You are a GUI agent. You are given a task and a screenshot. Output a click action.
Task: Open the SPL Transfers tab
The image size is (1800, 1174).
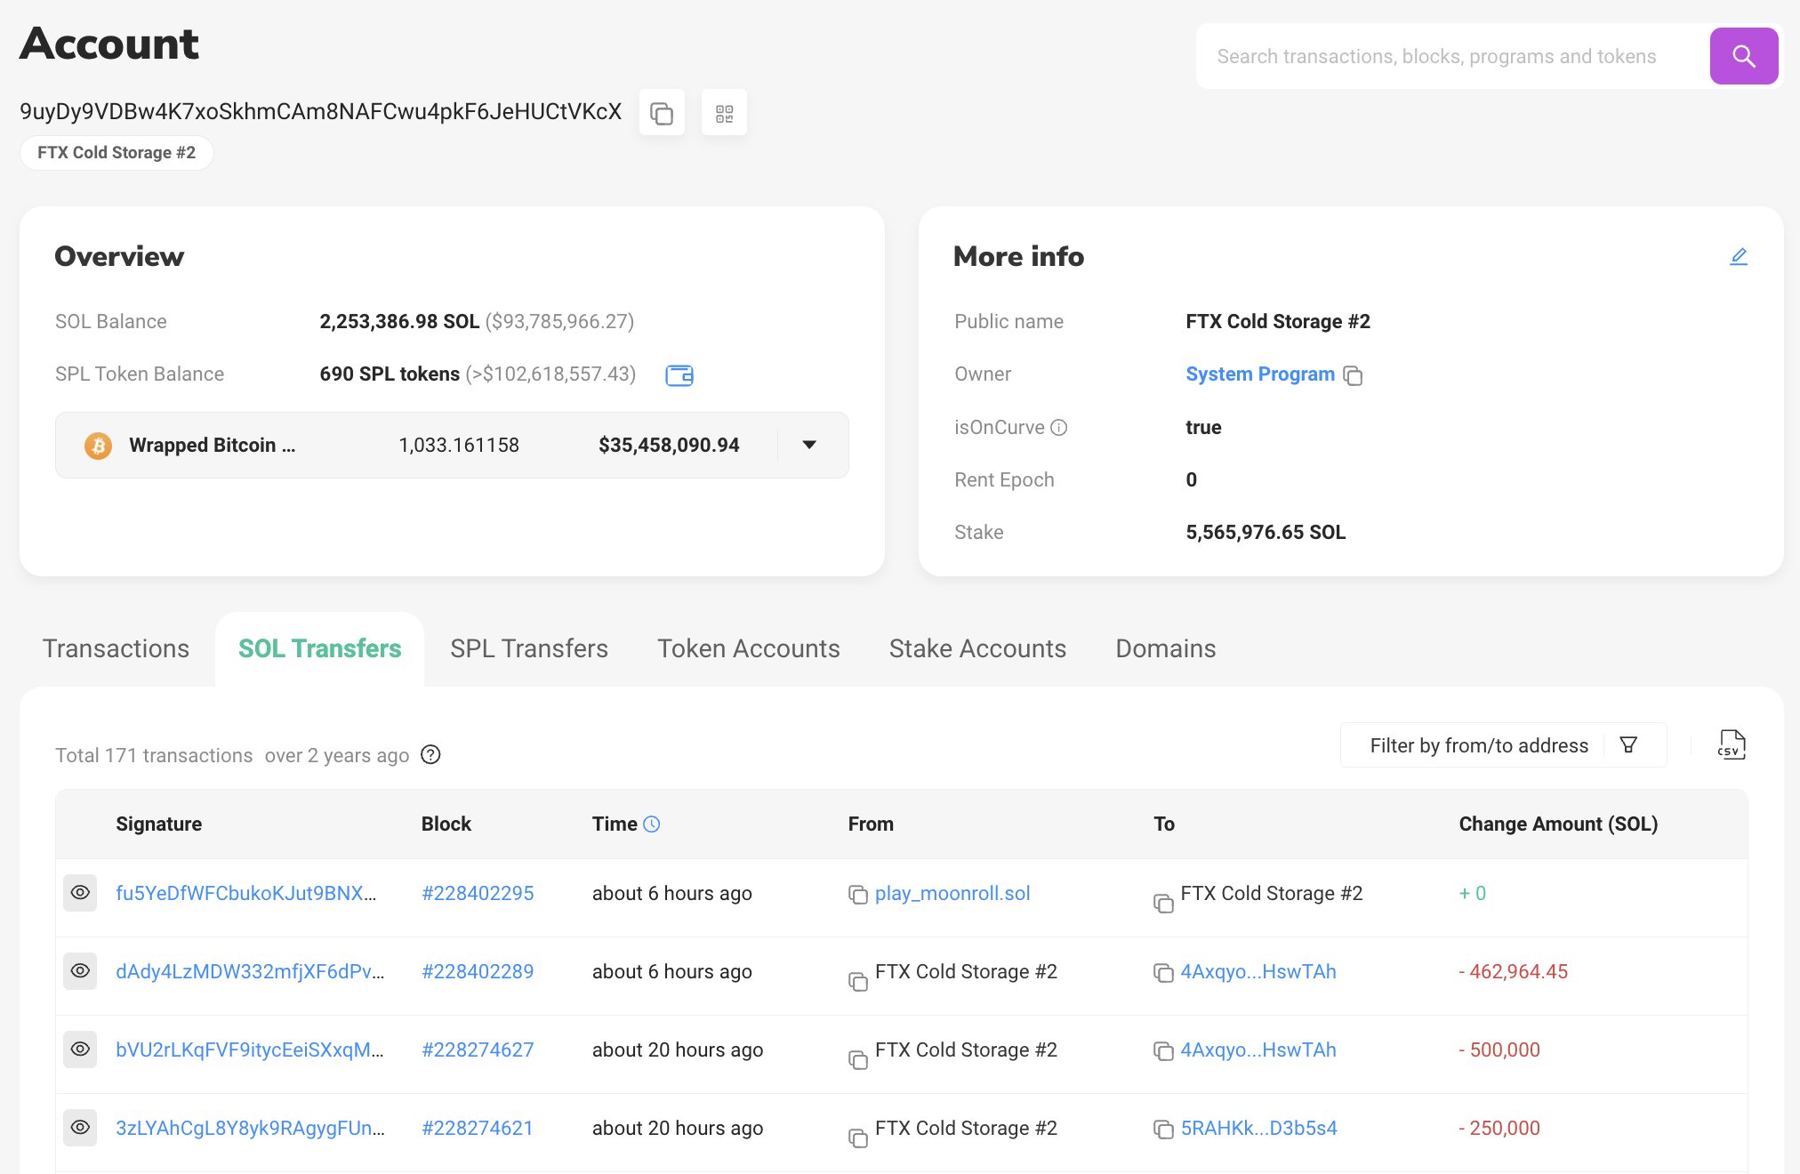click(x=529, y=648)
